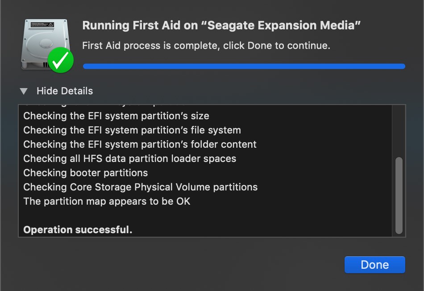Click "Checking the EFI system partition's file system"

pos(132,130)
